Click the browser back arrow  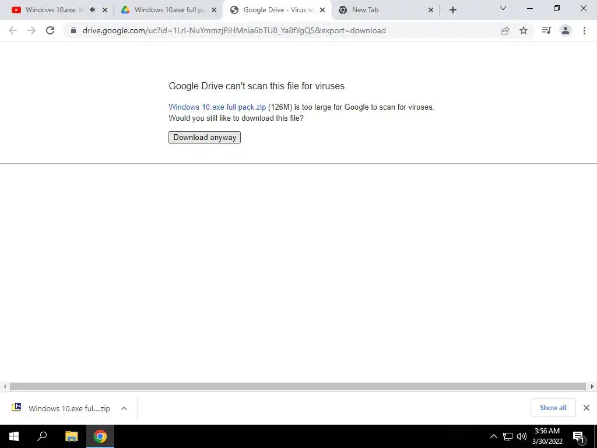(13, 30)
